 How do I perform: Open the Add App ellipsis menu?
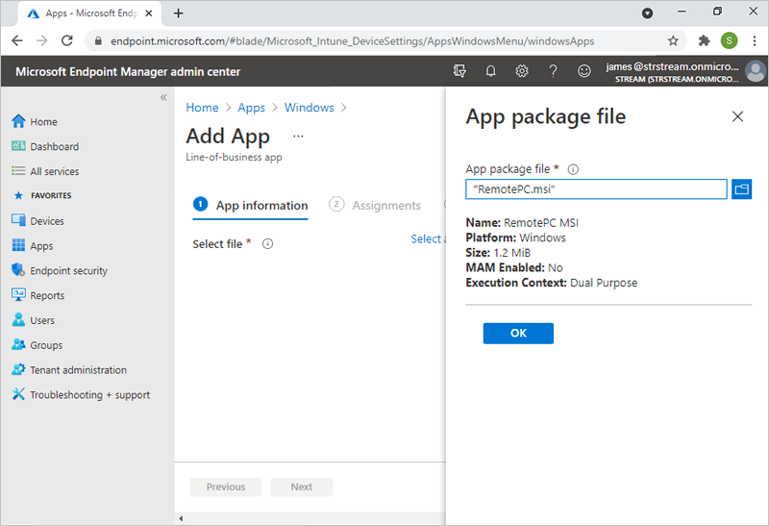pyautogui.click(x=298, y=137)
